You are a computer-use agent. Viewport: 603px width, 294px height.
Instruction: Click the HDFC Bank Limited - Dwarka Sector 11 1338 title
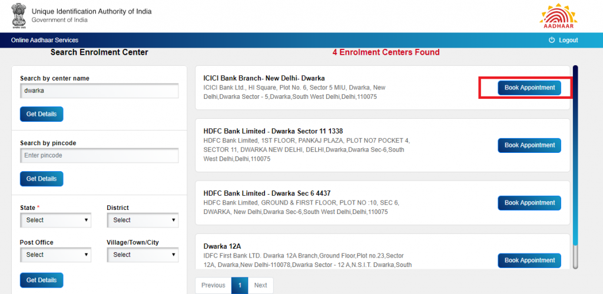point(273,131)
